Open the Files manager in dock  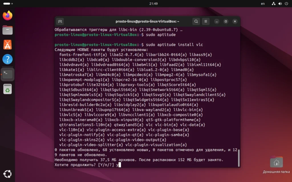(x=7, y=30)
